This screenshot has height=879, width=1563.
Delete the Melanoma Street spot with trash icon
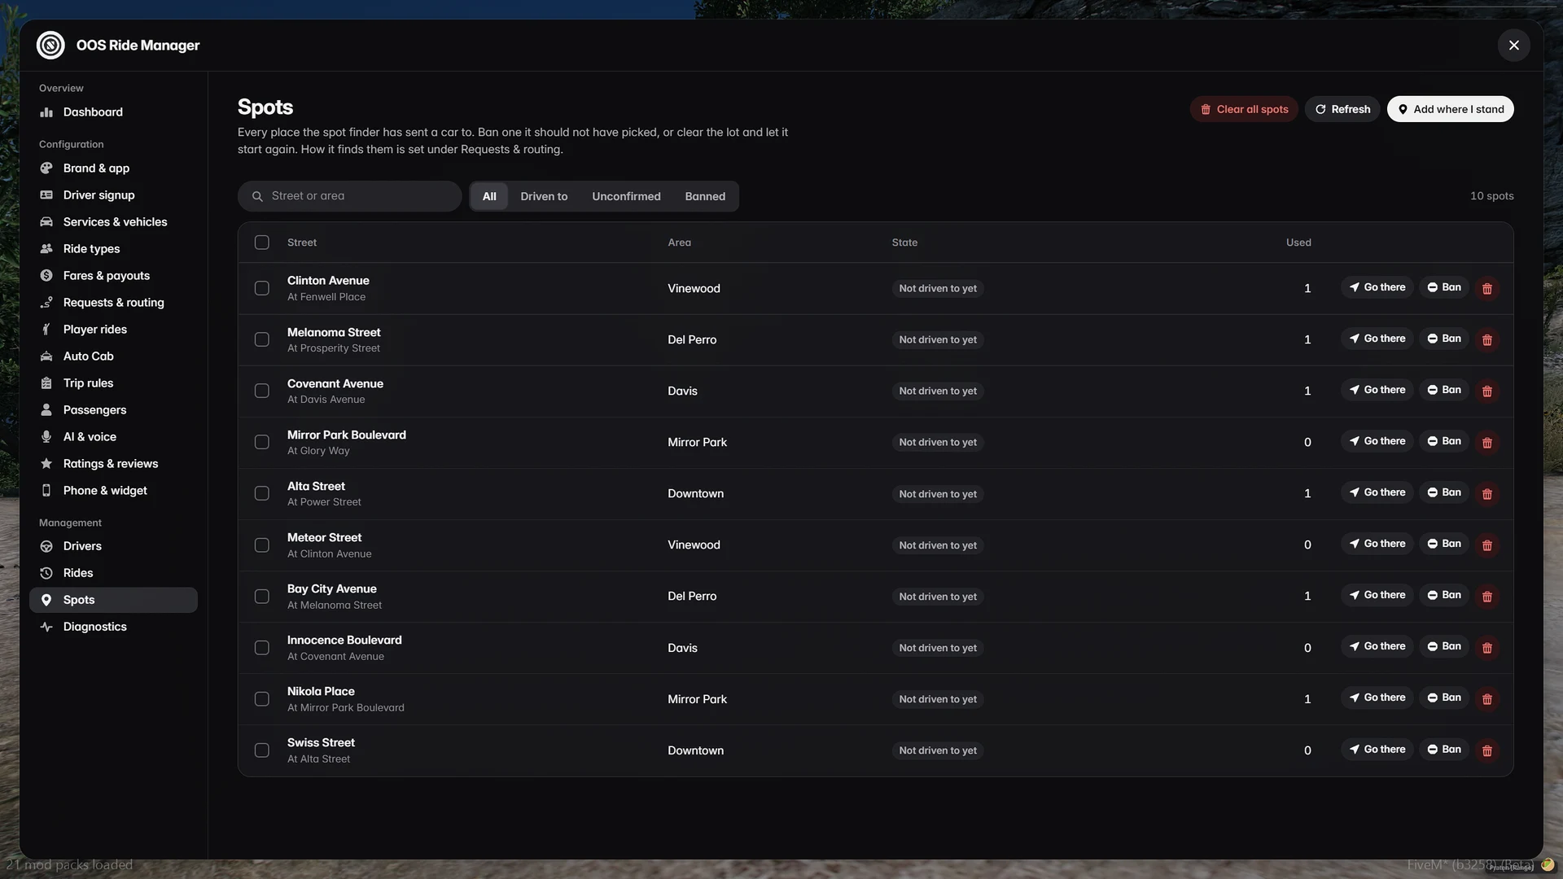coord(1487,339)
